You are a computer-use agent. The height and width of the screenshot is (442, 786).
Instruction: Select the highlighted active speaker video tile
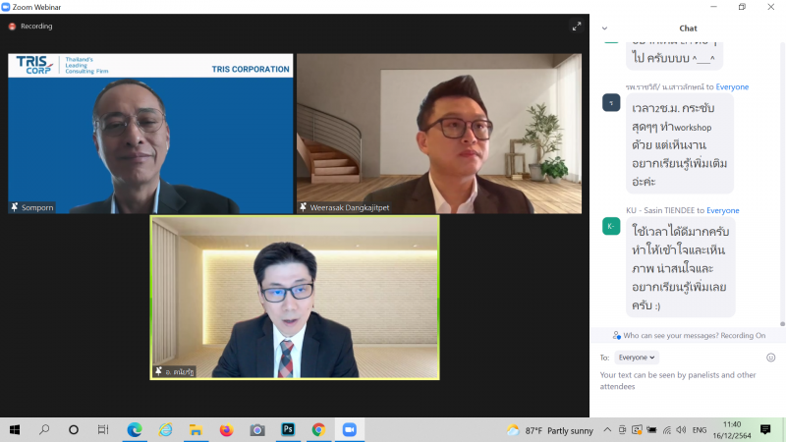point(295,298)
